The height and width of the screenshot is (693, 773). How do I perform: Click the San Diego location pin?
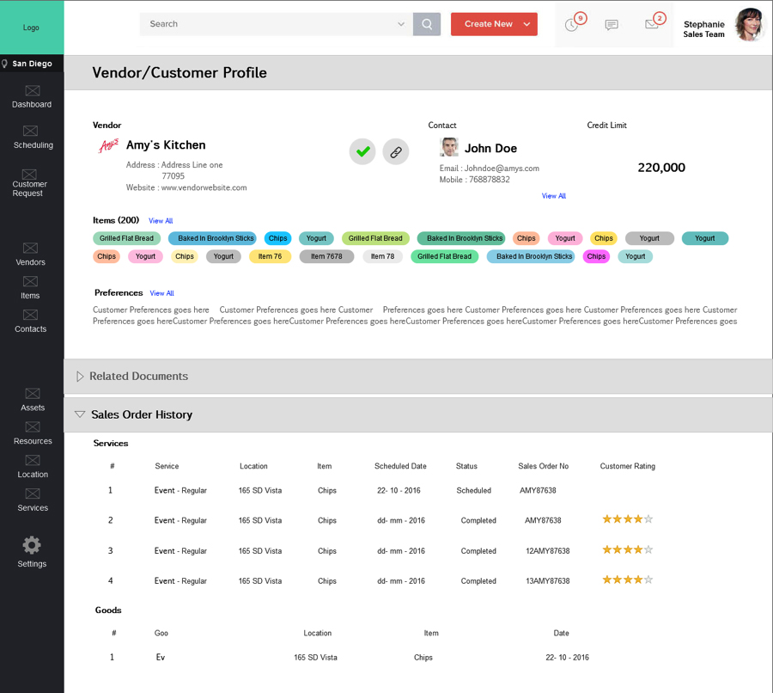[x=5, y=64]
